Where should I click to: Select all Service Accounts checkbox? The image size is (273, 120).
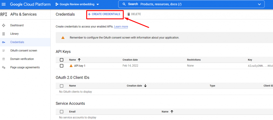[x=62, y=112]
